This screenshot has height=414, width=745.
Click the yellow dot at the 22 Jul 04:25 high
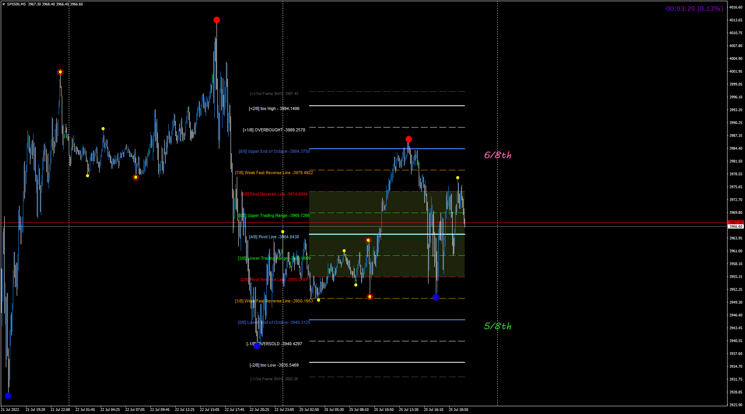pos(103,129)
